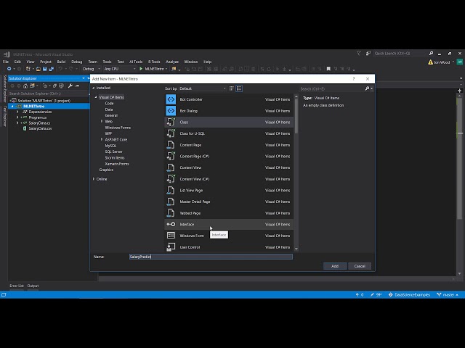Click the Save All toolbar icon
465x348 pixels.
52,69
